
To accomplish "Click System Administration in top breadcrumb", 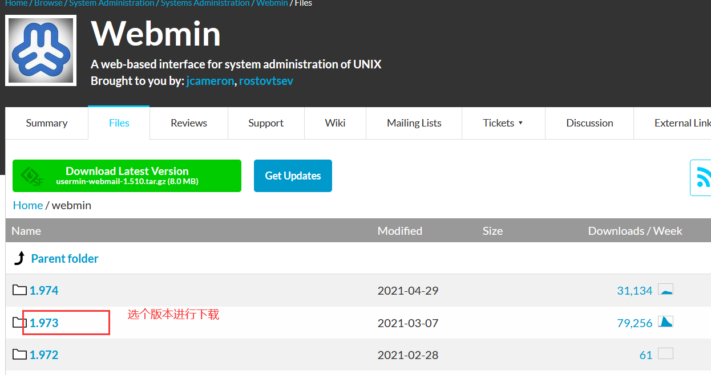I will click(112, 3).
